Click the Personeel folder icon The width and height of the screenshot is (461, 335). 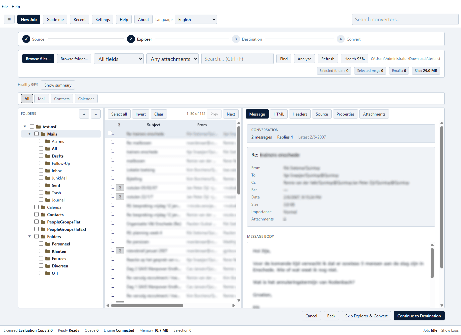click(48, 244)
